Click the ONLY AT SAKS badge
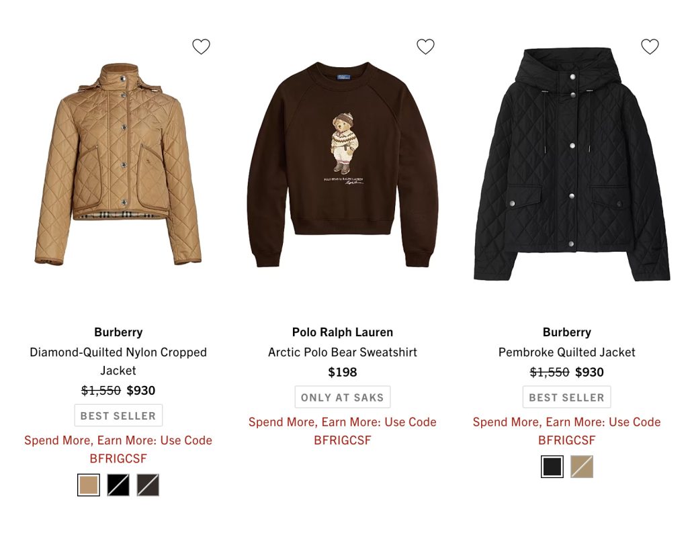Image resolution: width=688 pixels, height=533 pixels. click(343, 397)
